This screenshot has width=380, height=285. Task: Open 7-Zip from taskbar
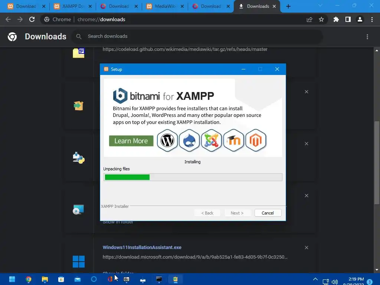coord(127,279)
